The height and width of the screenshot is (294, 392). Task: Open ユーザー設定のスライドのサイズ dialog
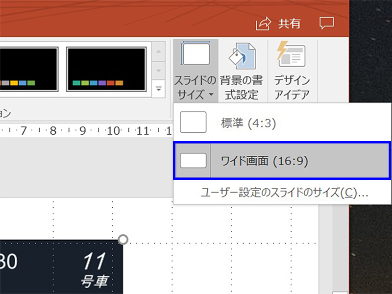284,193
